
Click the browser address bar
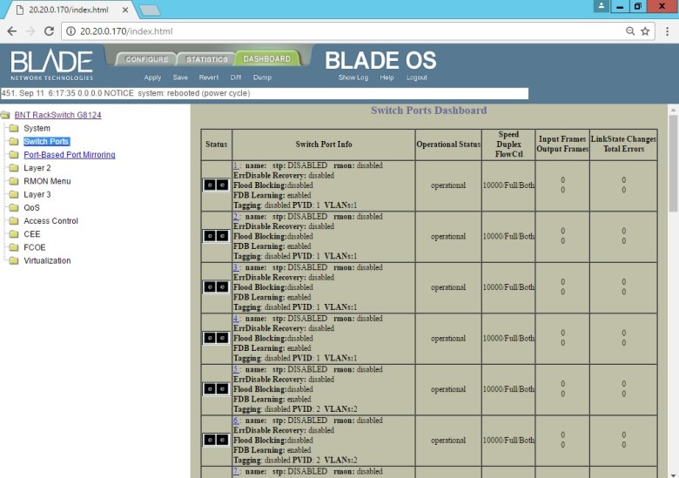348,31
